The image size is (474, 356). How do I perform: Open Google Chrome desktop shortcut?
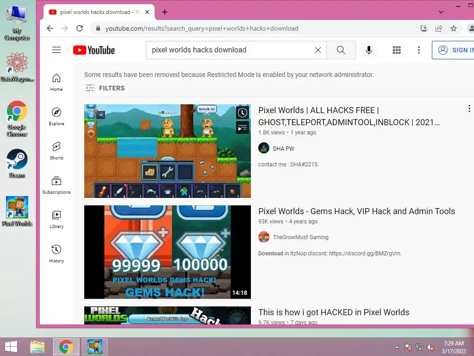[x=17, y=119]
